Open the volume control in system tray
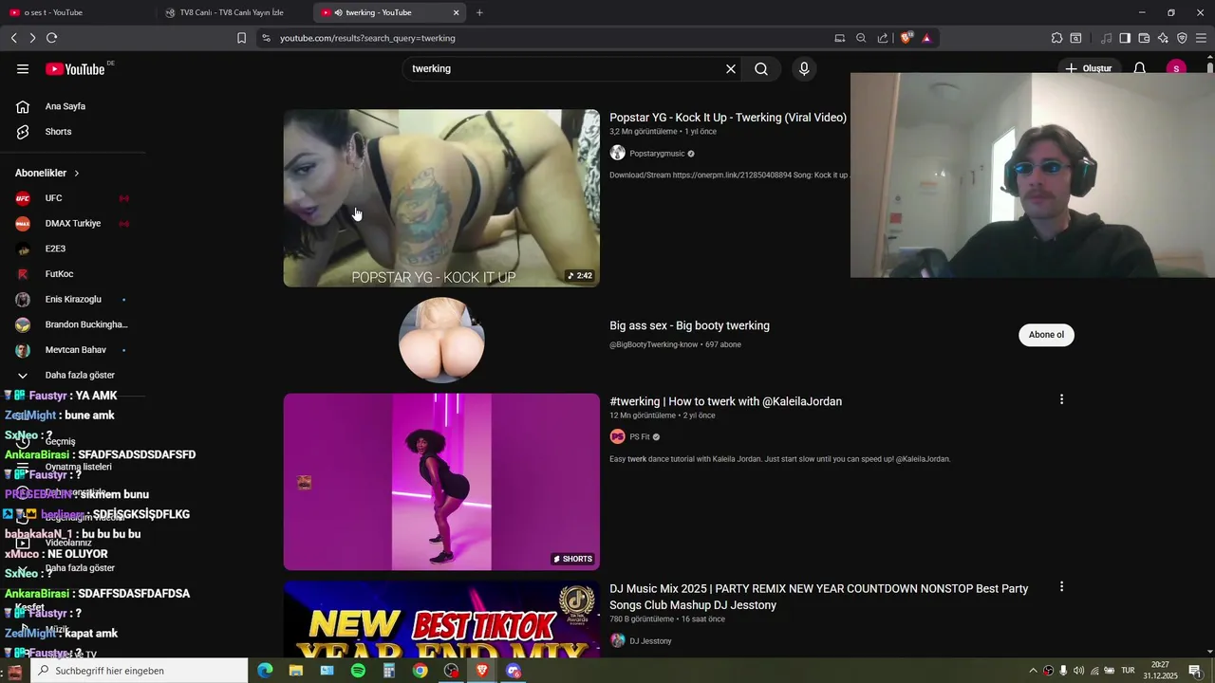This screenshot has height=683, width=1215. tap(1079, 671)
